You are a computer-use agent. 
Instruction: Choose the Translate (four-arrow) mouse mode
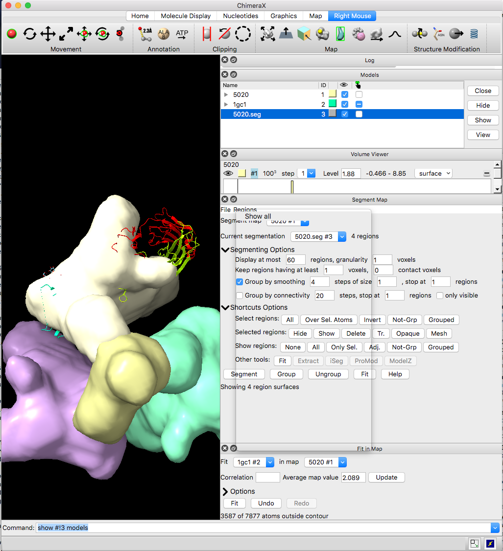coord(48,34)
